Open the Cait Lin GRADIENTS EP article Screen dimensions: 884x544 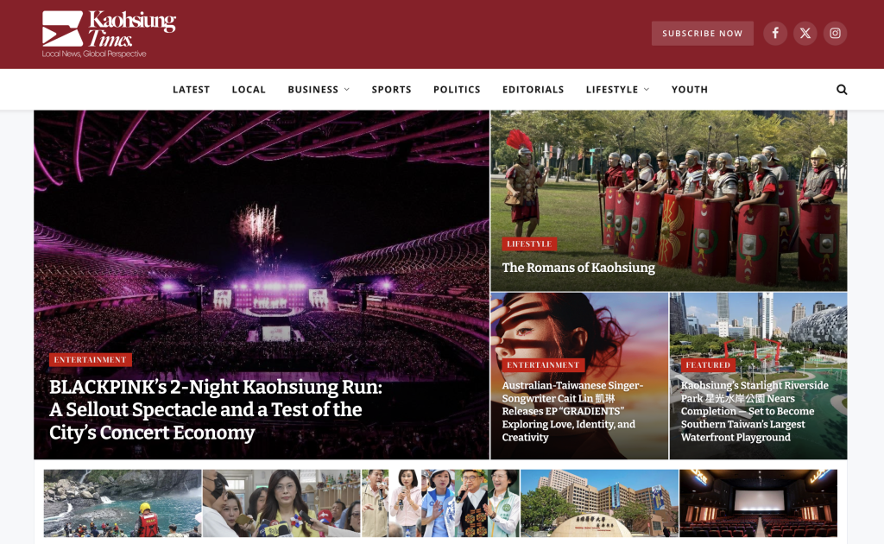click(570, 411)
